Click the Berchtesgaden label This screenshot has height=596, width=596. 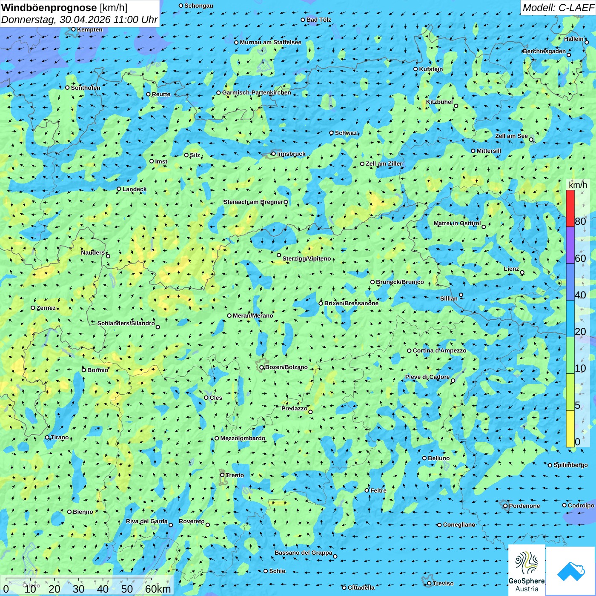(x=544, y=51)
